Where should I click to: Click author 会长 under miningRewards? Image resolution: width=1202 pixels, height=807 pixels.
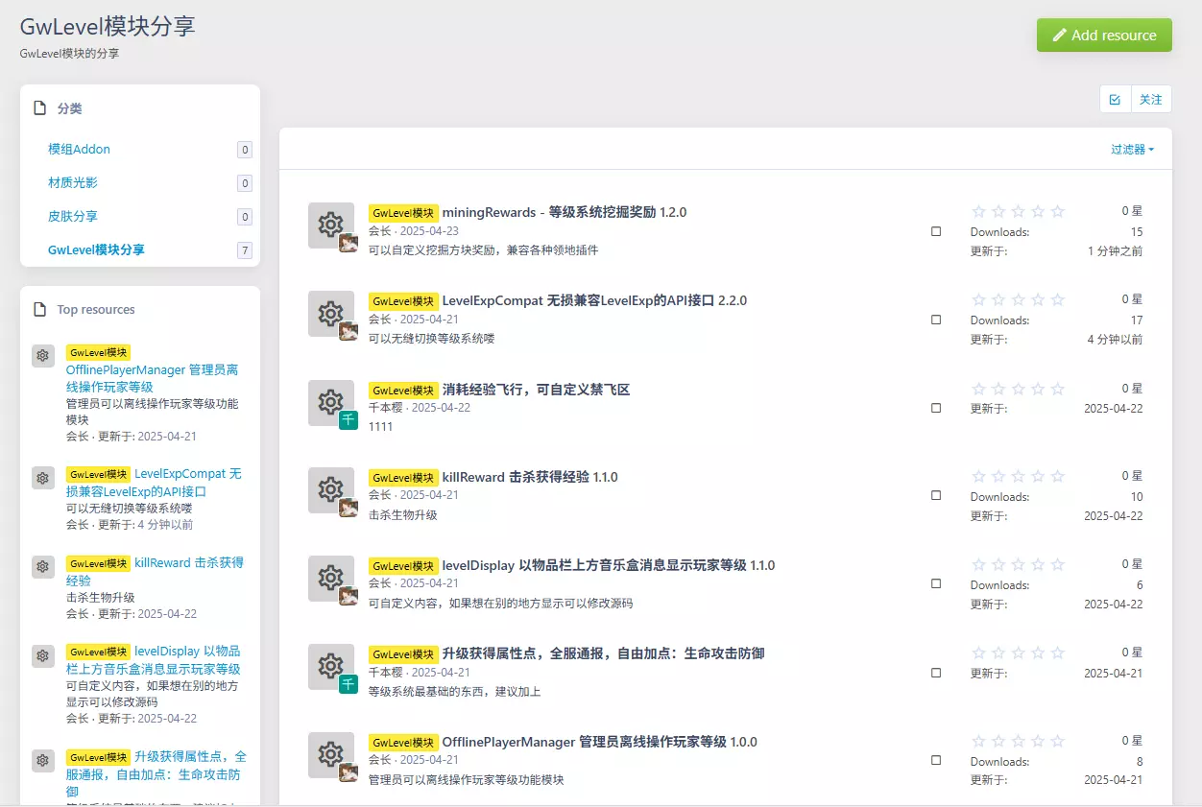pos(380,230)
